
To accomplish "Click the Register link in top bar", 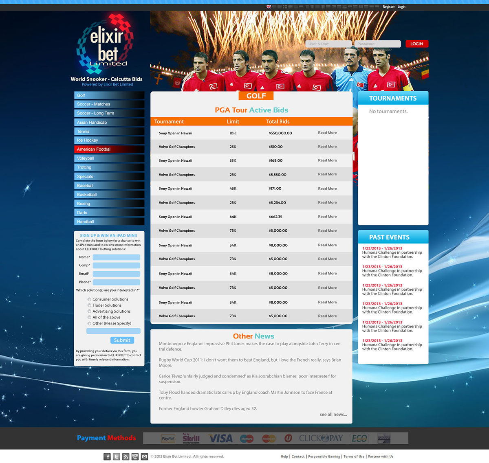I will [389, 7].
